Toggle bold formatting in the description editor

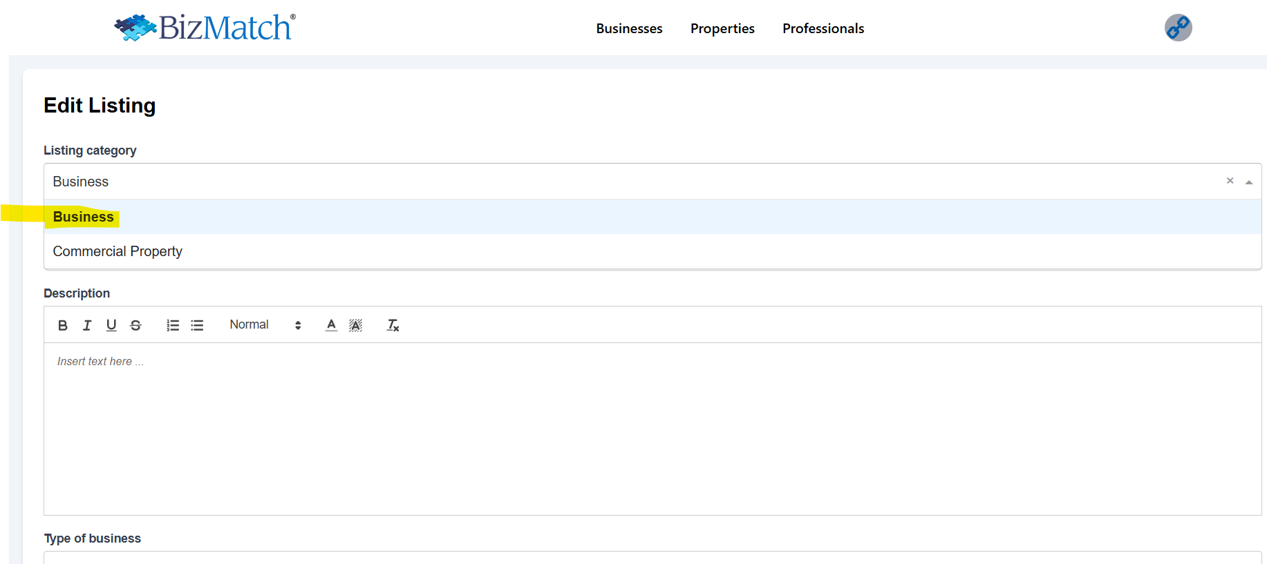63,325
